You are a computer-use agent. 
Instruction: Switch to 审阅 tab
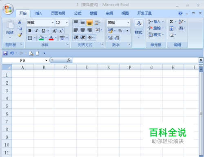tap(109, 13)
